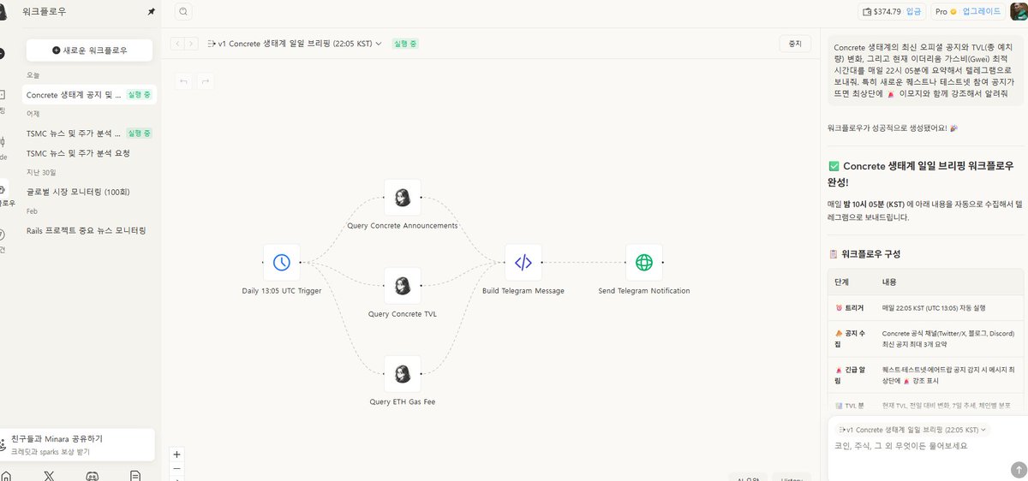Send the chat message with the up arrow
This screenshot has height=481, width=1028.
click(1018, 469)
